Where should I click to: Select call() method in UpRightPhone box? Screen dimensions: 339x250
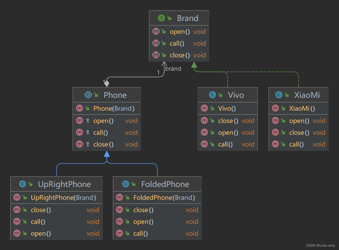[56, 222]
